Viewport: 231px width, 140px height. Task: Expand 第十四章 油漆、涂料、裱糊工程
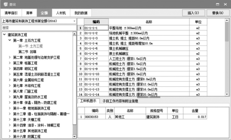coord(10,125)
